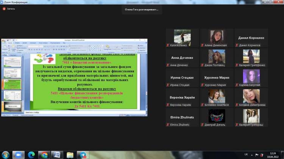Select Данил Корнилов participant tile
284x159 pixels.
pos(251,38)
